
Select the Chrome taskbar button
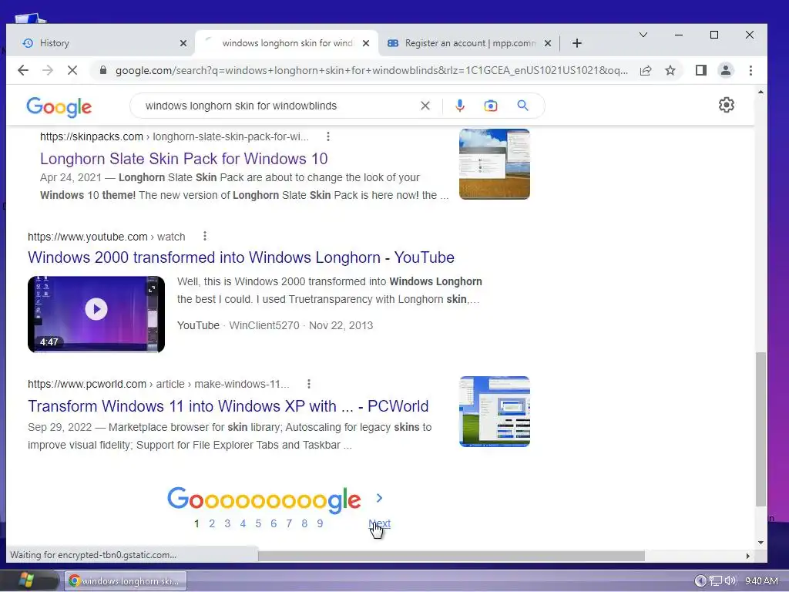click(126, 581)
